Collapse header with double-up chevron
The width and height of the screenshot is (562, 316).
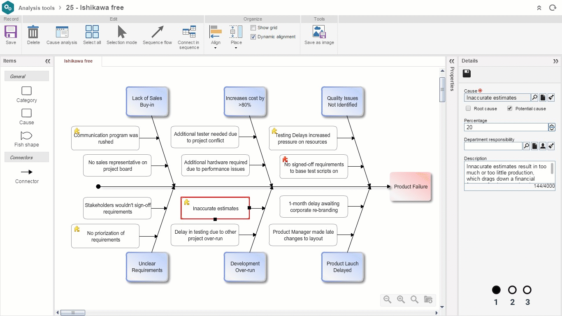(x=539, y=8)
